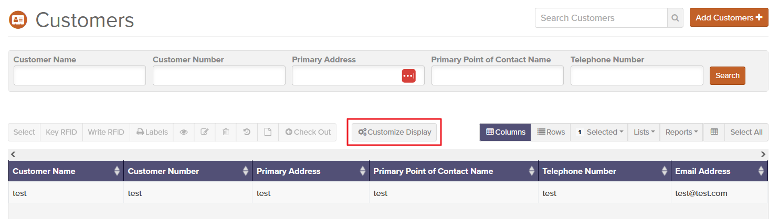Click the pencil edit icon in toolbar
Screen dimensions: 779x219
(x=205, y=132)
